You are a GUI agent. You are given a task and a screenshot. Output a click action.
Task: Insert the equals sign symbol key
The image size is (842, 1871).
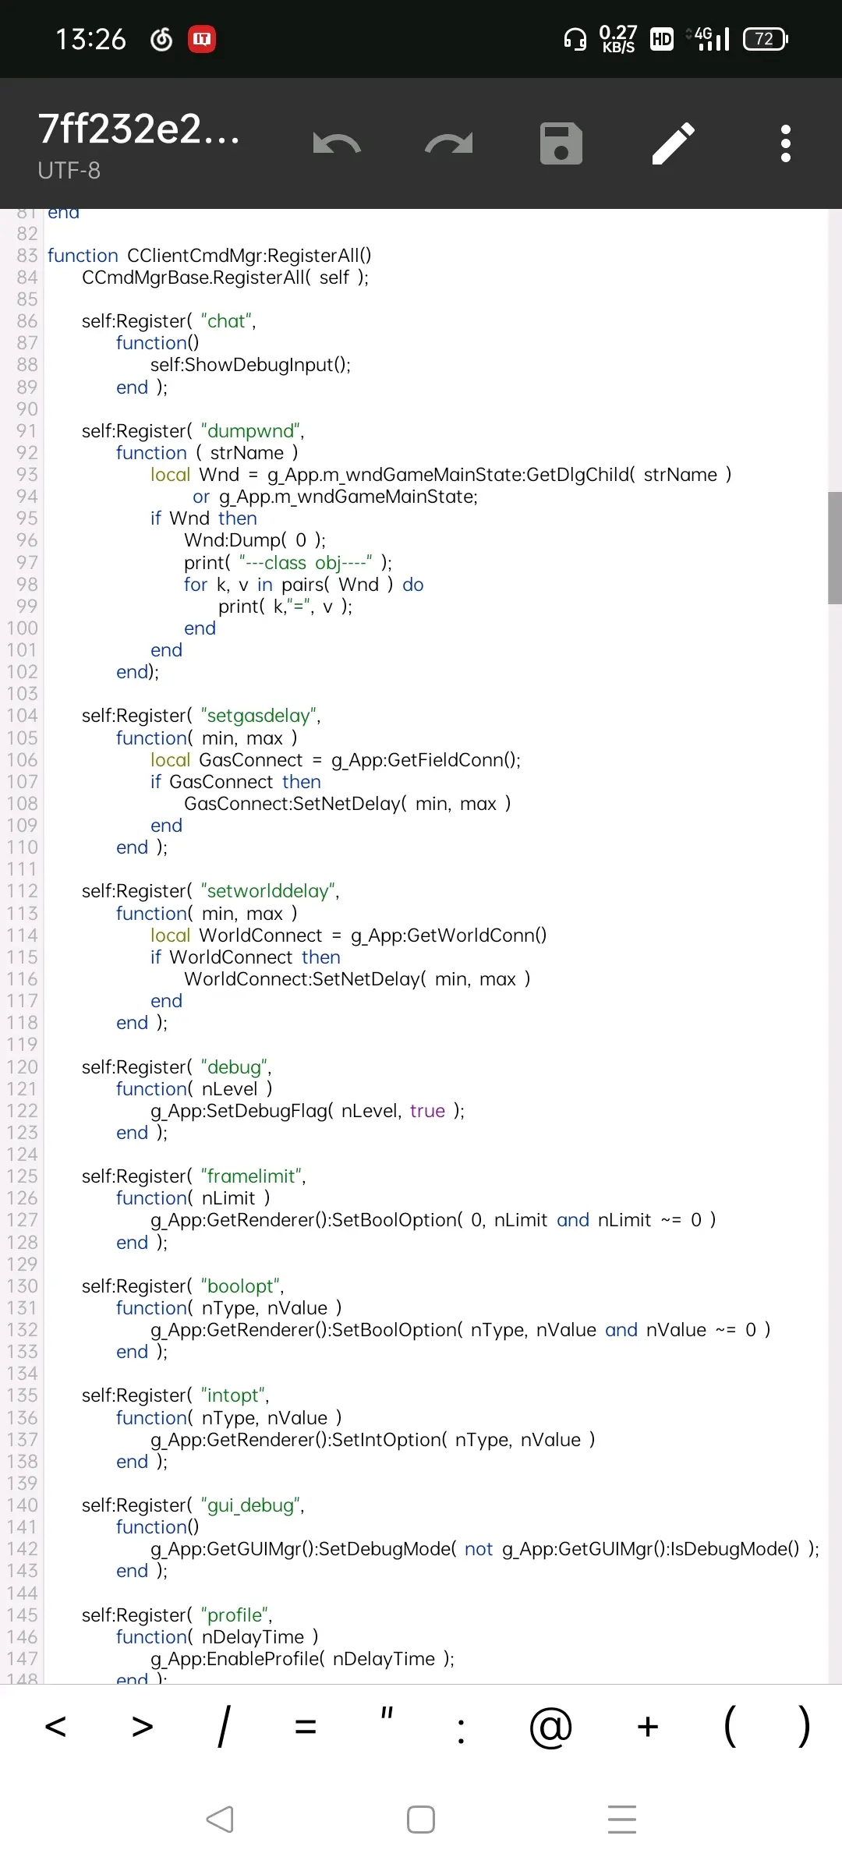tap(306, 1727)
